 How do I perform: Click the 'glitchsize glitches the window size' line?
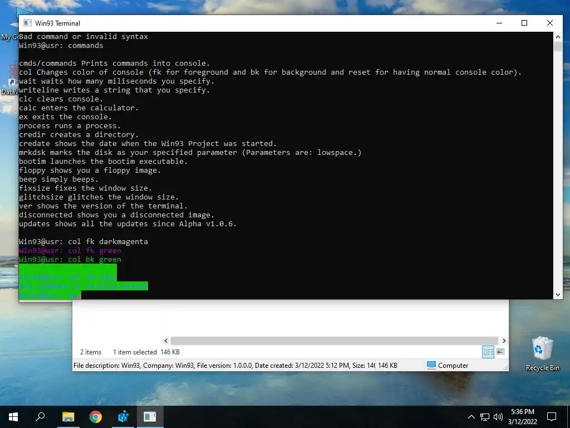(99, 197)
